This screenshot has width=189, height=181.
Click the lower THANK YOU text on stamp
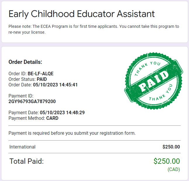coord(161,93)
